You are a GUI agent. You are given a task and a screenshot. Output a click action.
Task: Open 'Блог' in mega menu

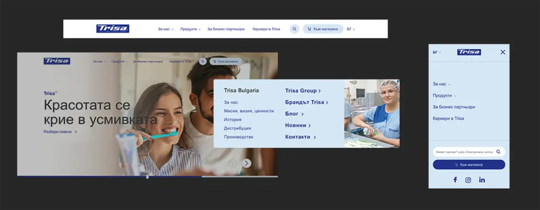pyautogui.click(x=294, y=114)
